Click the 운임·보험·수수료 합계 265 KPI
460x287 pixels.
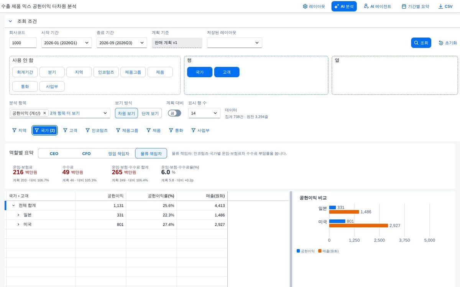(130, 174)
